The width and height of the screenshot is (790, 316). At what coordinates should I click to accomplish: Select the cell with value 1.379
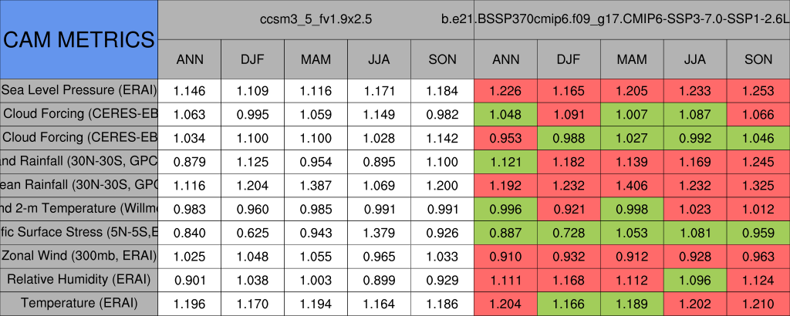pos(379,232)
